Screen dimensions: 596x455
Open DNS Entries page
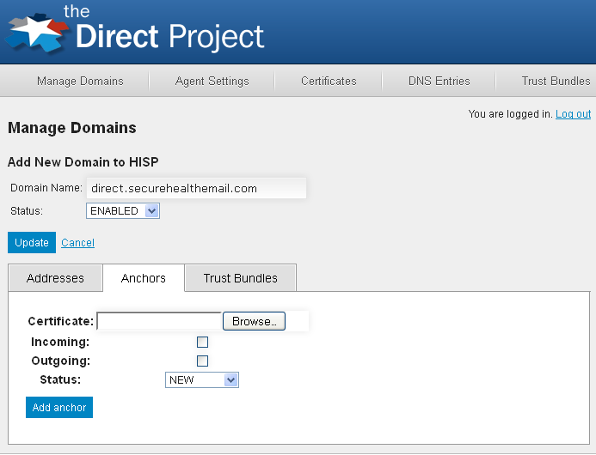click(439, 82)
